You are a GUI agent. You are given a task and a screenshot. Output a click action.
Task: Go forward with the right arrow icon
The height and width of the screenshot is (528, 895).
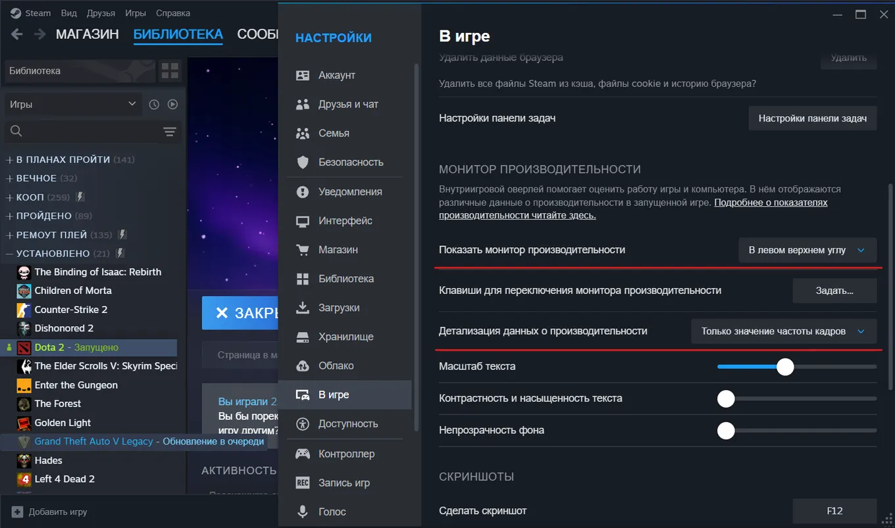(40, 34)
